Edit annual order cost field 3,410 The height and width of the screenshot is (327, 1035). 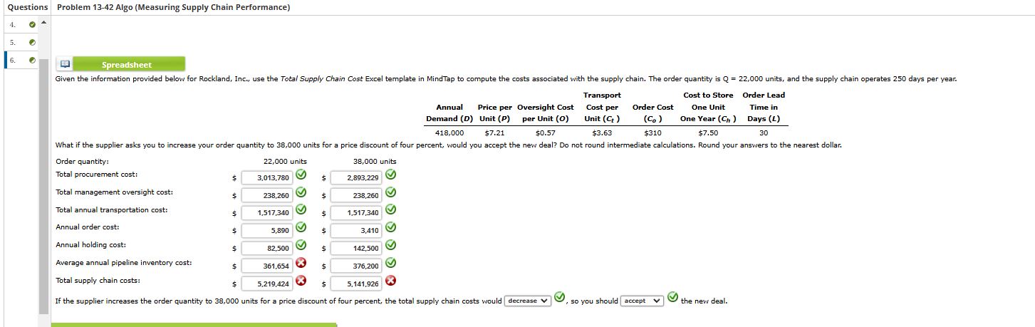point(355,231)
